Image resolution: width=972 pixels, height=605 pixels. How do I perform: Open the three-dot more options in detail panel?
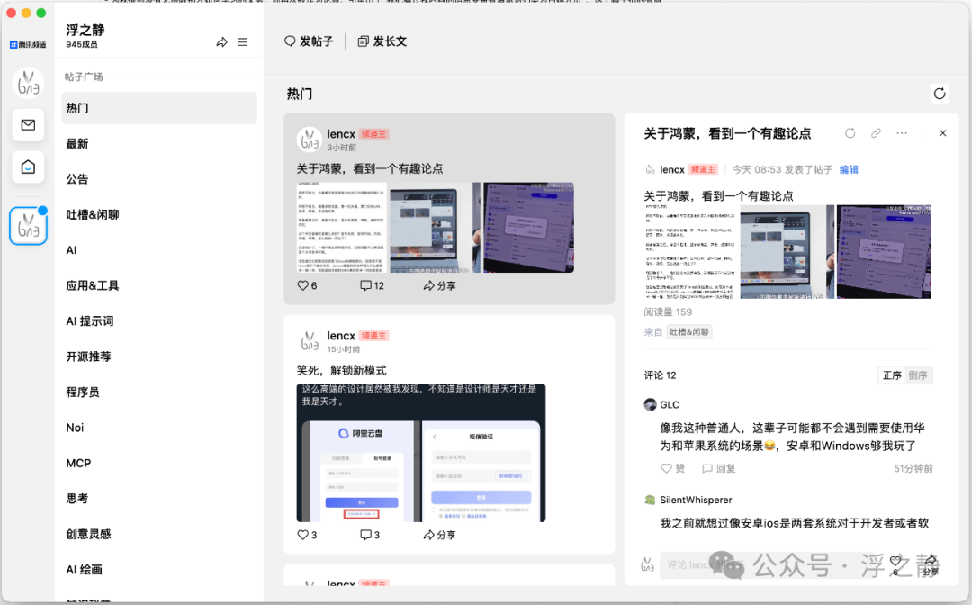[x=902, y=133]
